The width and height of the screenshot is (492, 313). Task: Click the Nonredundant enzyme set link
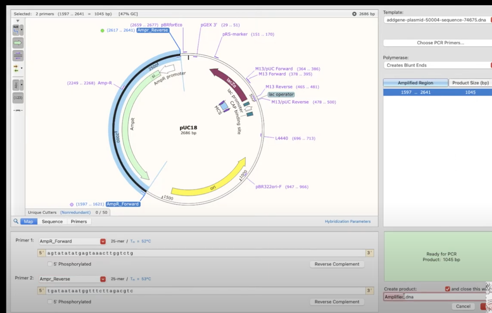tap(75, 212)
